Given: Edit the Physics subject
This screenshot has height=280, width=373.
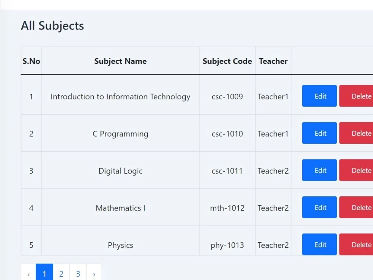Looking at the screenshot, I should pyautogui.click(x=319, y=245).
